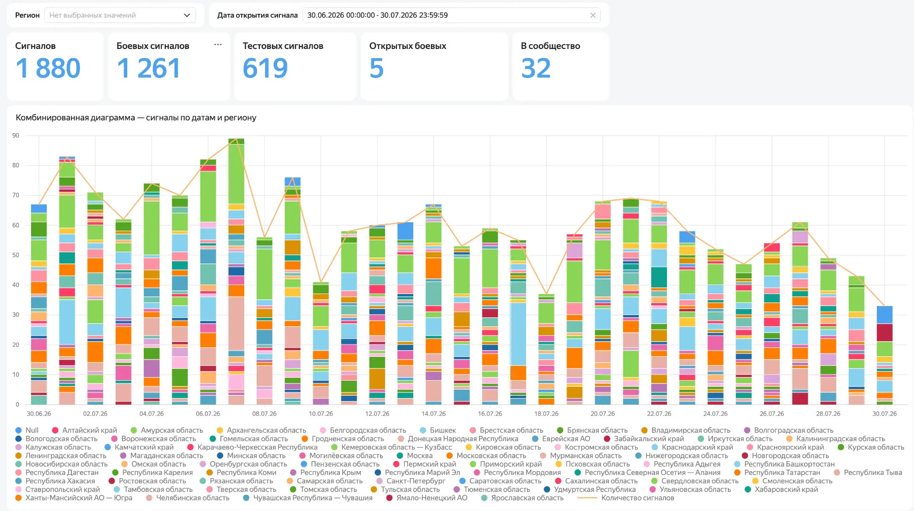Clear the date range with the X icon

pyautogui.click(x=593, y=15)
